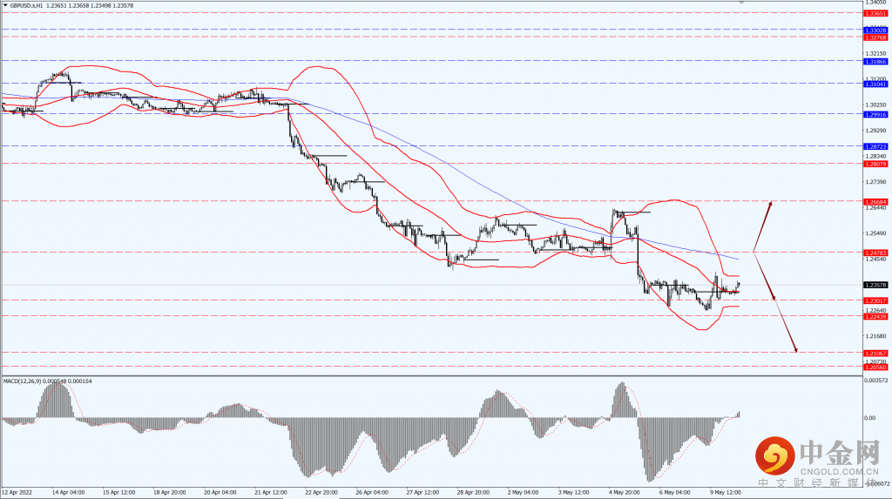Click the 6 May 04:00 time label

[675, 493]
